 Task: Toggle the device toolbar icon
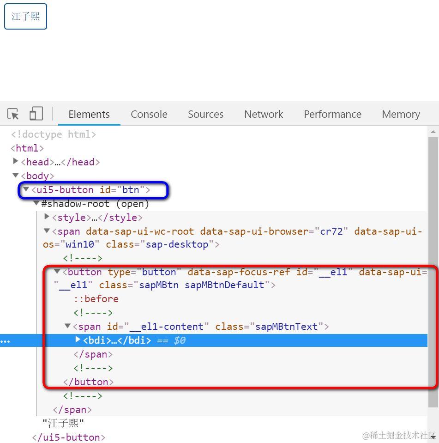(36, 114)
